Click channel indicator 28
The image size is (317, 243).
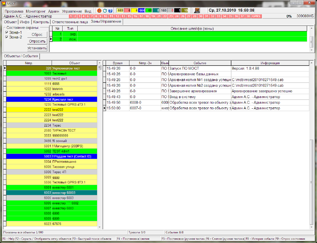pyautogui.click(x=195, y=16)
